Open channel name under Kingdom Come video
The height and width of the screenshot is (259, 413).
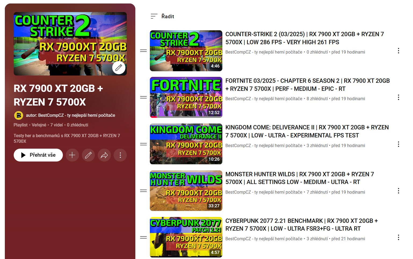pyautogui.click(x=264, y=145)
